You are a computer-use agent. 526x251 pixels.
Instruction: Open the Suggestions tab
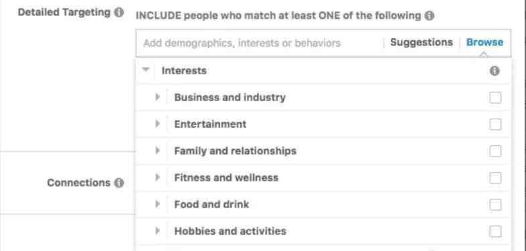click(422, 42)
